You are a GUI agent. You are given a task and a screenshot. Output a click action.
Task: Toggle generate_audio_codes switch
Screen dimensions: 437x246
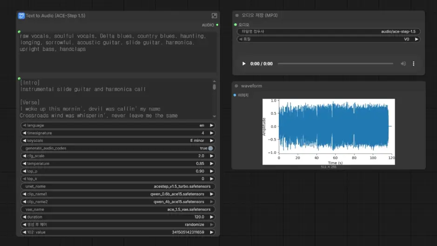tap(210, 148)
